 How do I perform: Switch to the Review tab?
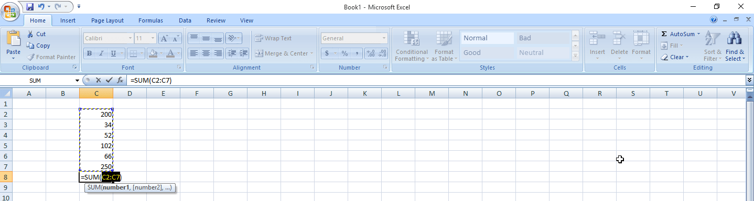tap(216, 20)
